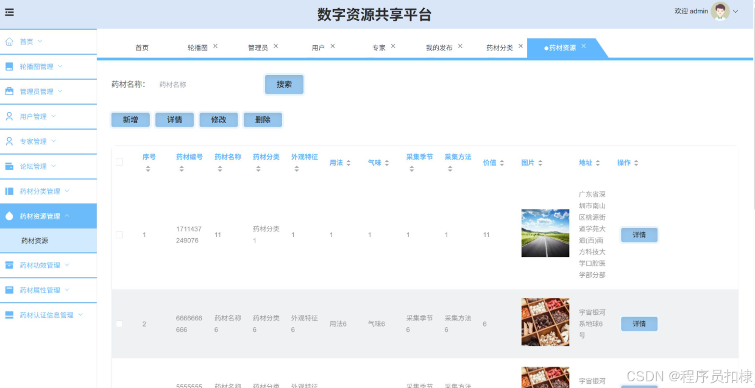This screenshot has height=388, width=755.
Task: Close the 轮播图 tab
Action: [x=215, y=46]
